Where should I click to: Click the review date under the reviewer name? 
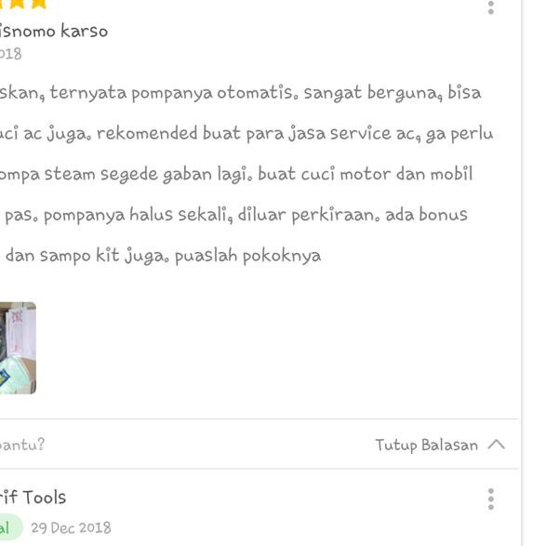[x=10, y=54]
